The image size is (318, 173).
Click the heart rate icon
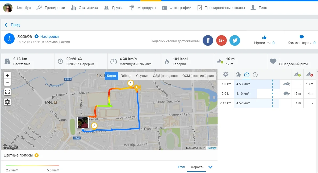273,61
